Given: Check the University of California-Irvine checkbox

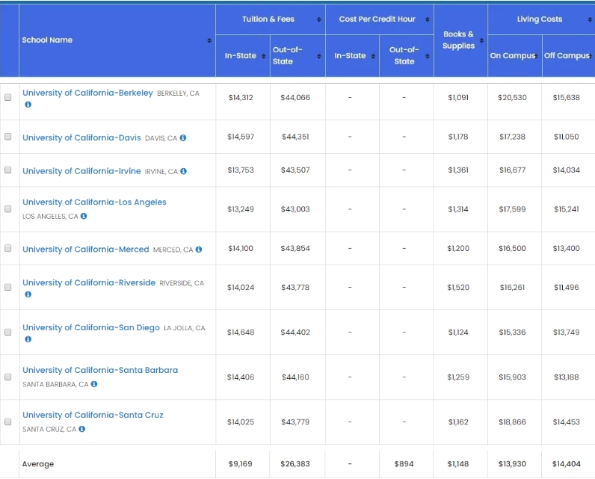Looking at the screenshot, I should pos(7,170).
